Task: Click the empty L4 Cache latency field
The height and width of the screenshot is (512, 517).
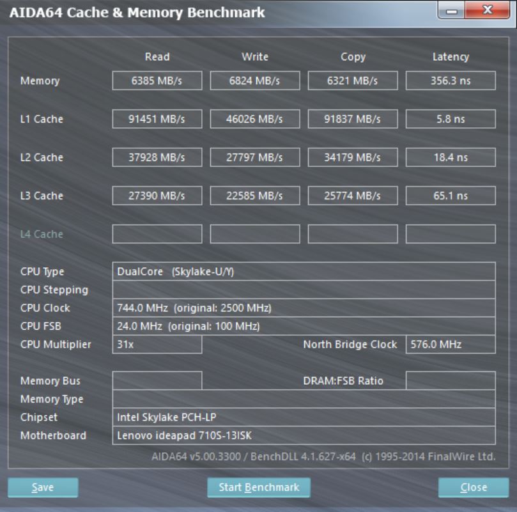Action: tap(451, 234)
